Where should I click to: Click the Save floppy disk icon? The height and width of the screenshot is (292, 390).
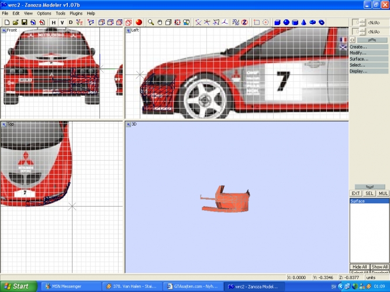[24, 22]
